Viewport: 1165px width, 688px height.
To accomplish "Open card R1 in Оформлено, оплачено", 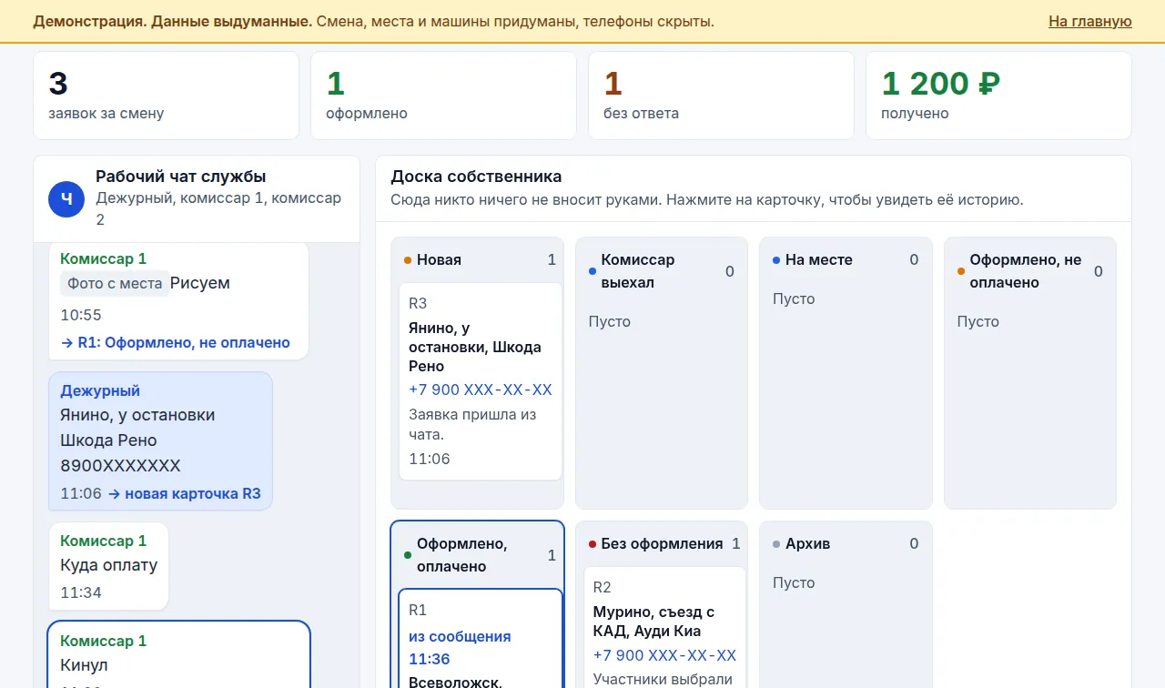I will click(481, 638).
